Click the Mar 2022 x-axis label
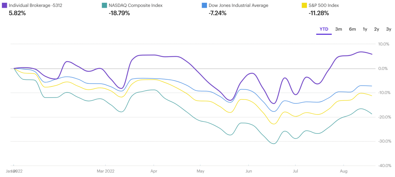The height and width of the screenshot is (177, 395). (x=105, y=170)
